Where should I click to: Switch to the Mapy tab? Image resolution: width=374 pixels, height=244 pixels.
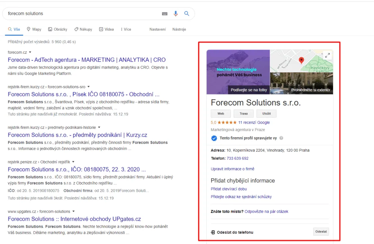pos(34,29)
